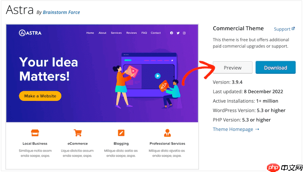The image size is (303, 172).
Task: Click the 'This theme is free' description
Action: pyautogui.click(x=251, y=43)
